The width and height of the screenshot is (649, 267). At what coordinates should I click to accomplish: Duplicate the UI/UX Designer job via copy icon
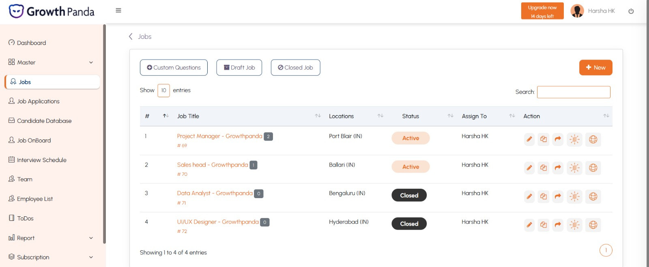[x=544, y=225]
